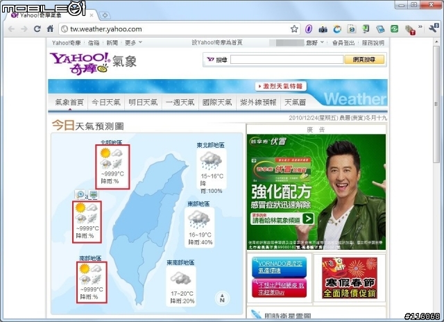Open the 激烈天氣特報 alert link
444x322 pixels.
click(x=281, y=86)
